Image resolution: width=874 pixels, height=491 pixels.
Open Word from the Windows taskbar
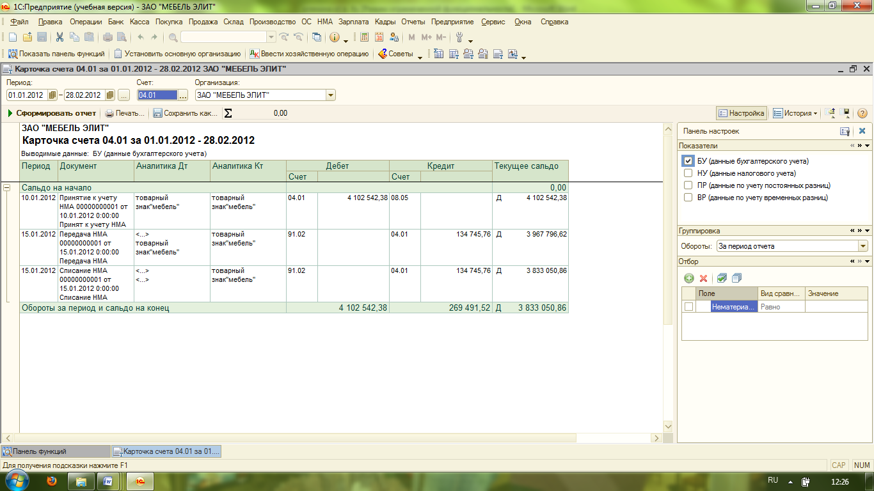pyautogui.click(x=108, y=481)
